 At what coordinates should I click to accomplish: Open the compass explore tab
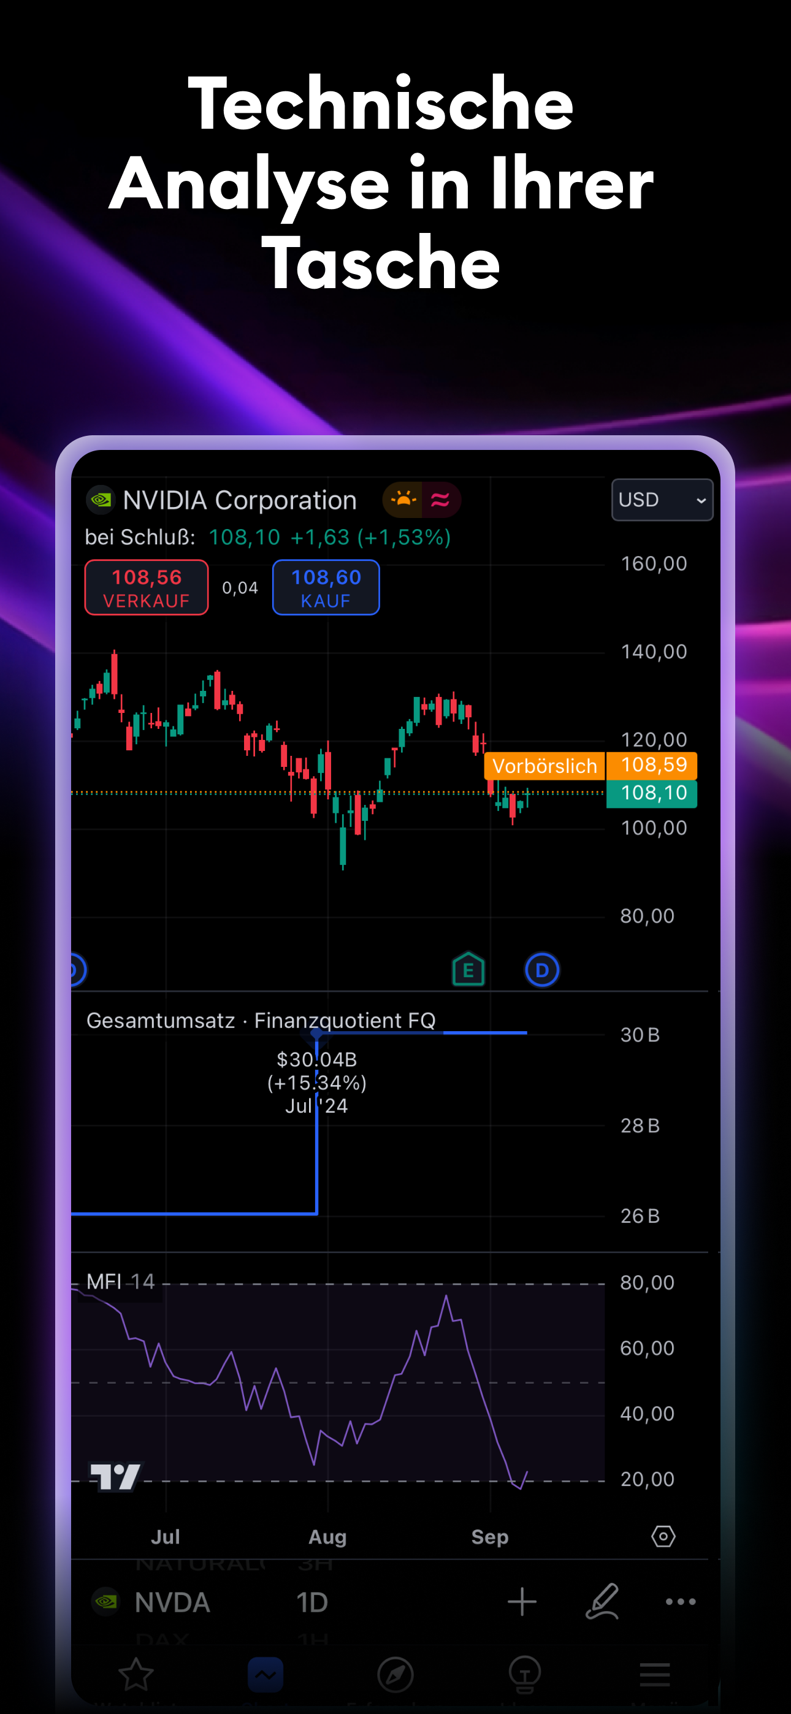pos(395,1674)
